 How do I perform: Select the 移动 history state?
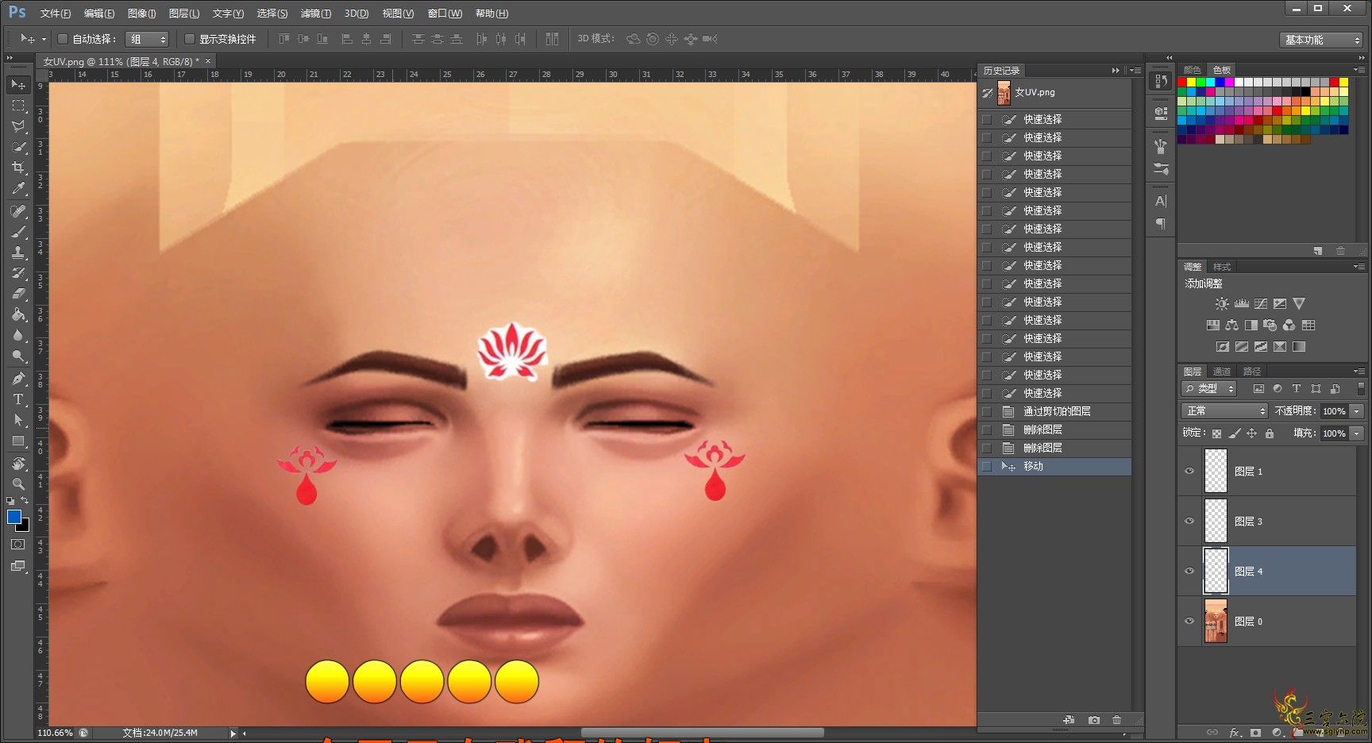[1054, 467]
